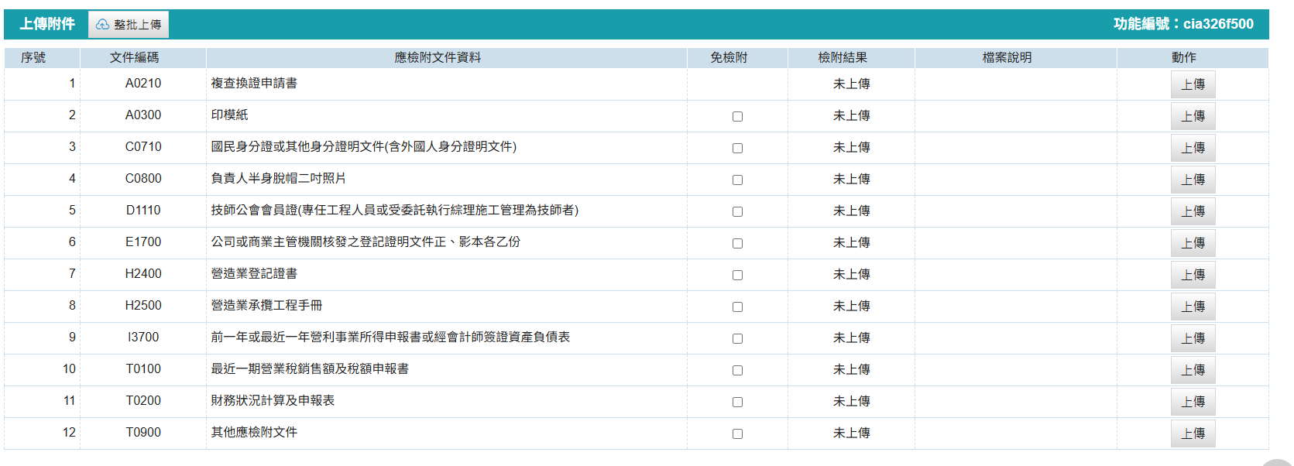1294x466 pixels.
Task: Click 上傳 for 其他應檢附文件
Action: (x=1193, y=433)
